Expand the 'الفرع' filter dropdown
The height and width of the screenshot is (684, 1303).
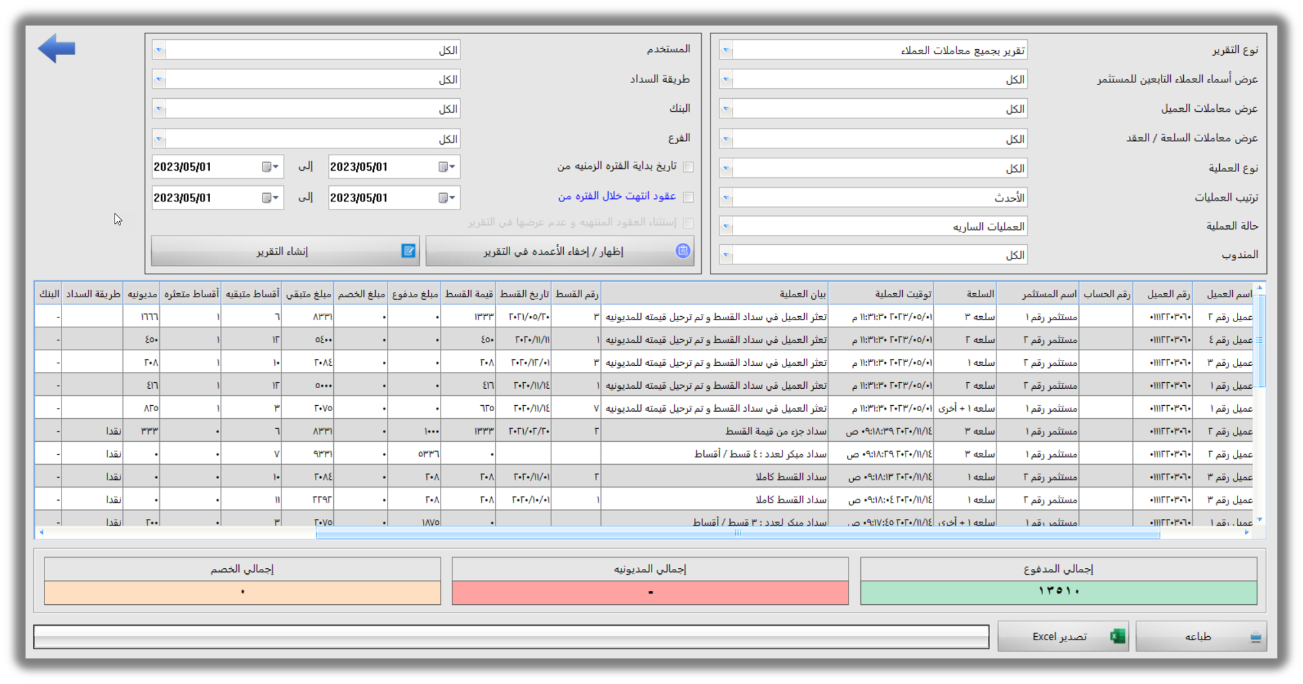tap(159, 139)
